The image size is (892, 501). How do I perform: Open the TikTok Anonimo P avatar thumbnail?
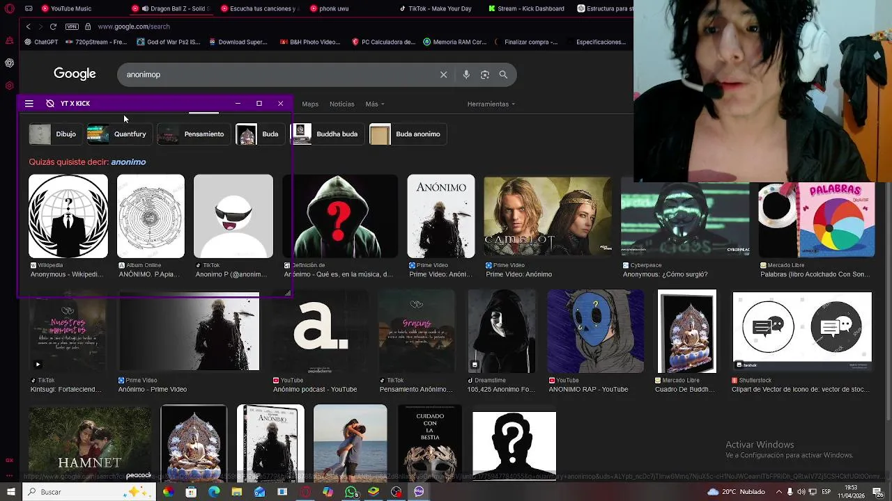[233, 216]
